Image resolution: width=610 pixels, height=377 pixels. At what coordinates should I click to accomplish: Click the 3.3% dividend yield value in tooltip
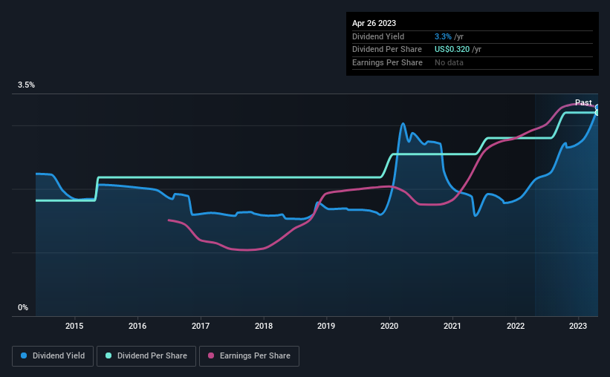tap(443, 36)
